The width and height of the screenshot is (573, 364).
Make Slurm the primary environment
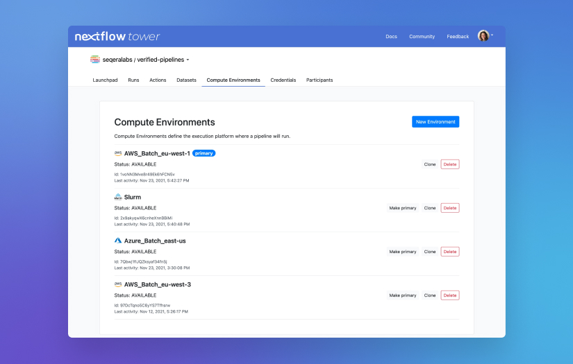coord(403,208)
